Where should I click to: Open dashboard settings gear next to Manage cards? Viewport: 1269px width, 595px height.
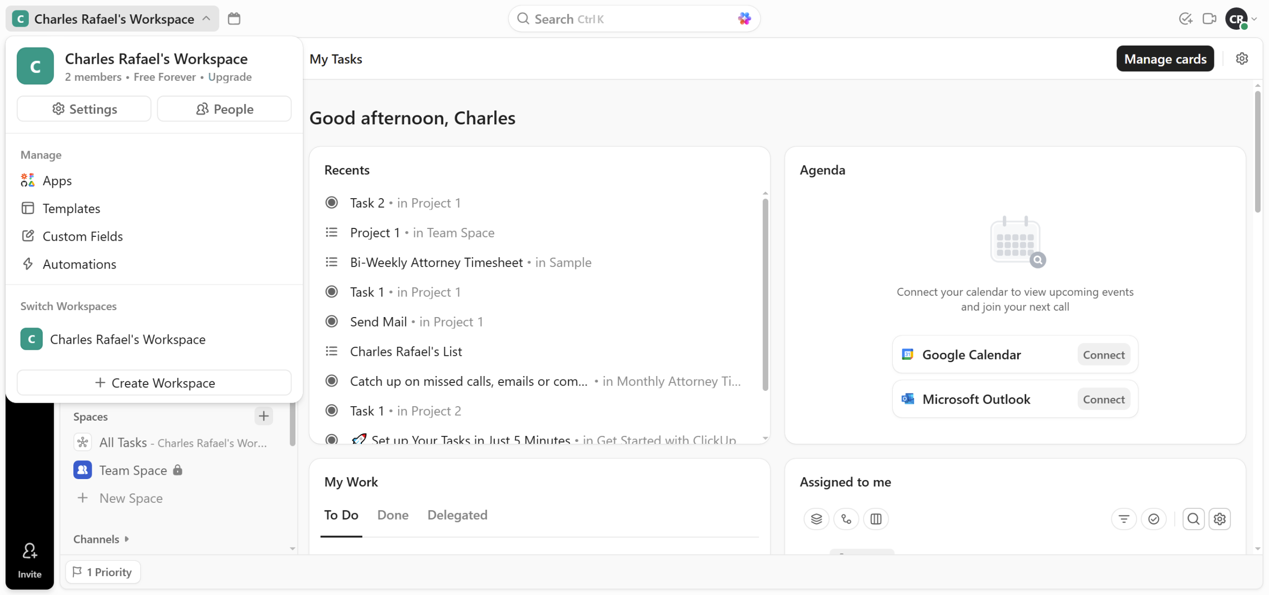tap(1242, 59)
